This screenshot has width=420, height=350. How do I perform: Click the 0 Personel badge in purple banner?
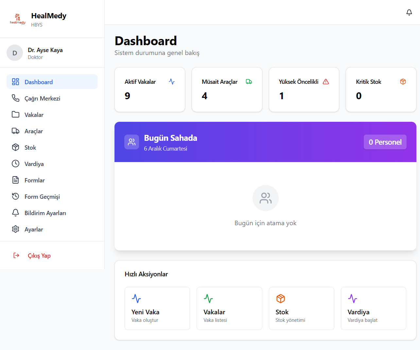coord(385,142)
